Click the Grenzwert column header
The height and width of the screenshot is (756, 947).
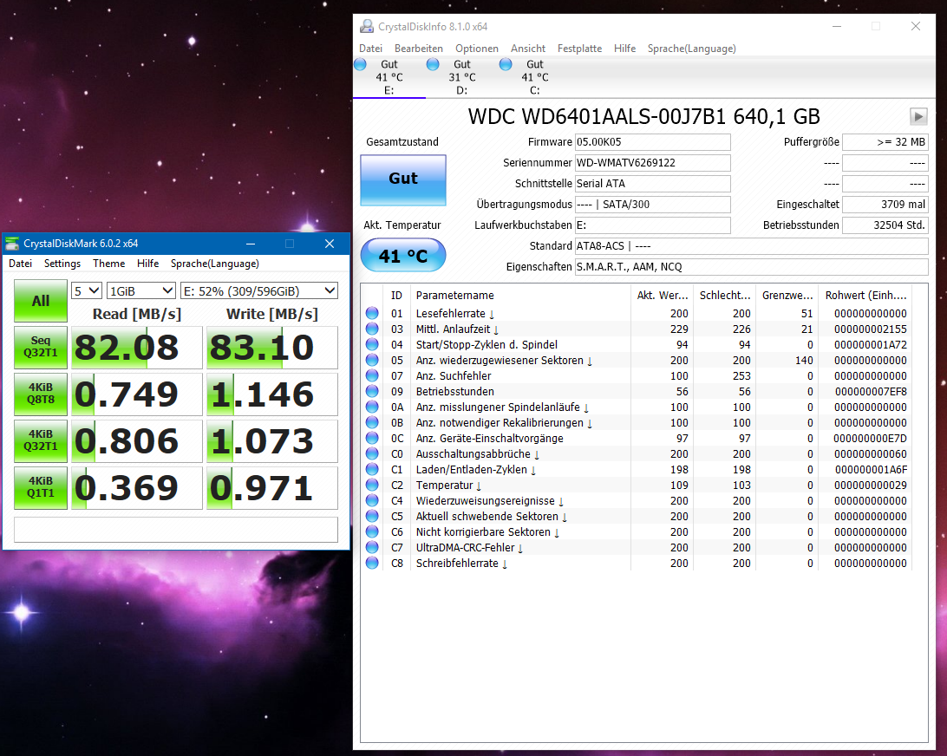(787, 296)
